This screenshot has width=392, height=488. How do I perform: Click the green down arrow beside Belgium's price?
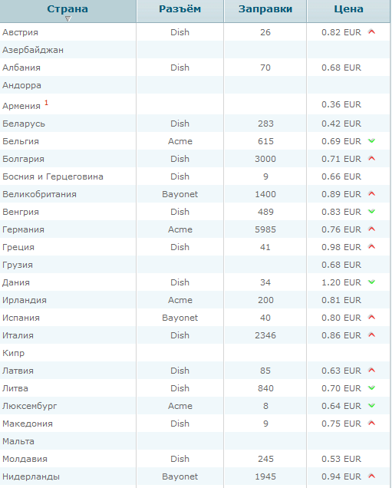point(371,141)
